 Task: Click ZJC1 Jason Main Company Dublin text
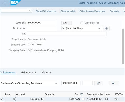click(46, 50)
